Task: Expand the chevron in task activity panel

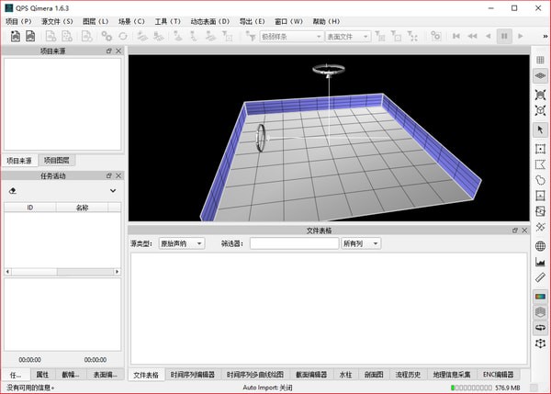Action: pos(112,191)
